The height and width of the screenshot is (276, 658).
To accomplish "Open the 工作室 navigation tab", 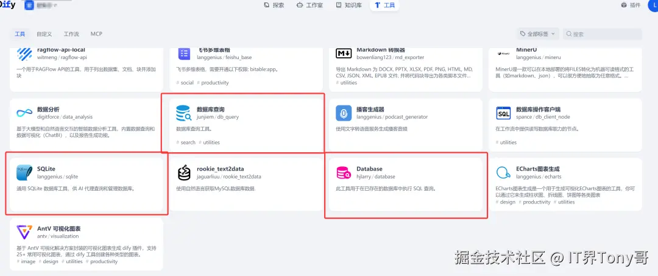I will (x=310, y=5).
